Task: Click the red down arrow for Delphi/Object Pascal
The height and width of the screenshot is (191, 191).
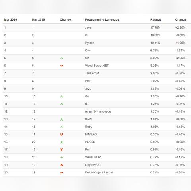Action: click(62, 173)
